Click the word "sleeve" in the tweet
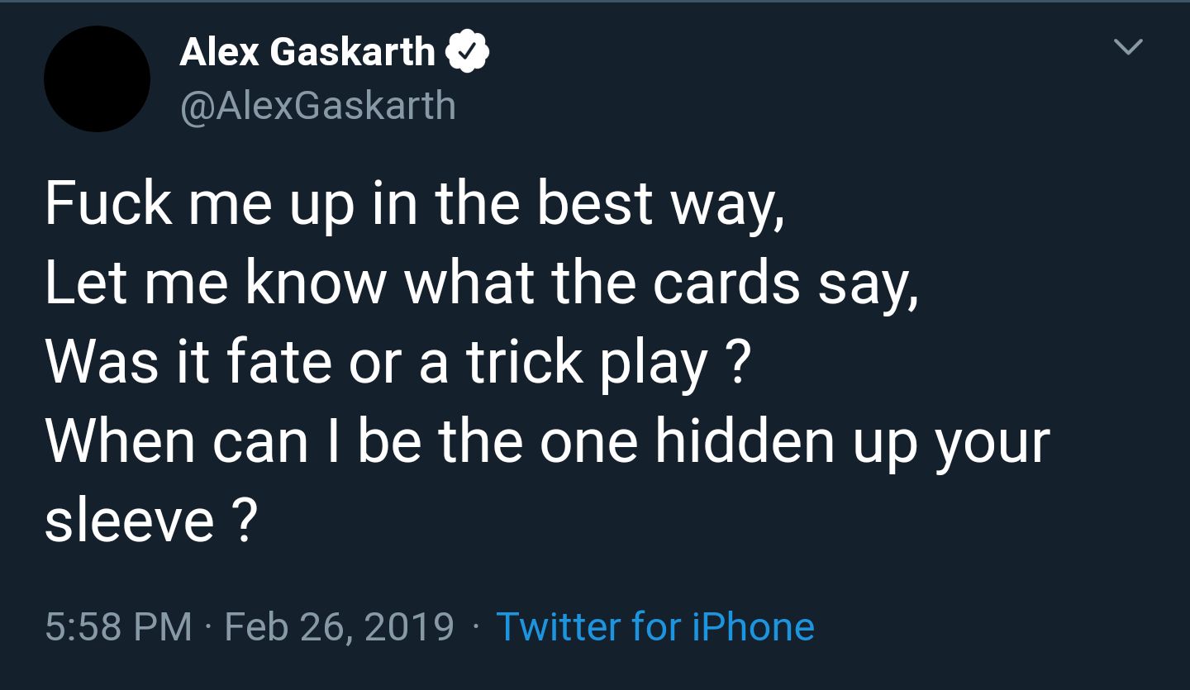 tap(130, 521)
